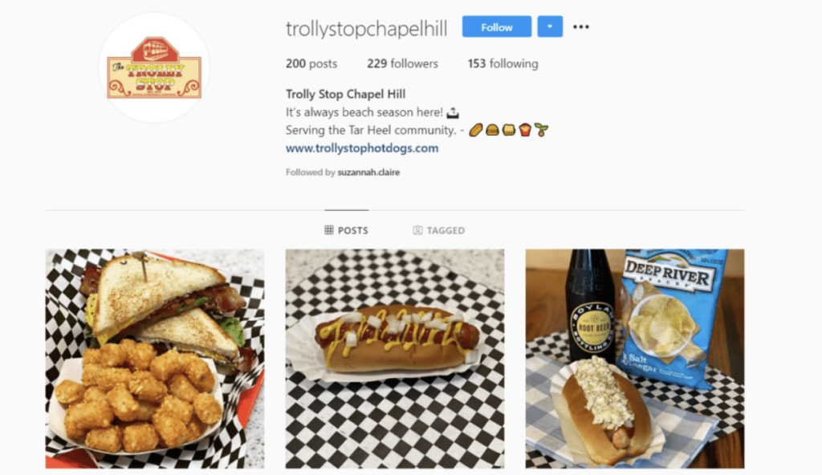
Task: Click the blue Follow button
Action: coord(496,26)
